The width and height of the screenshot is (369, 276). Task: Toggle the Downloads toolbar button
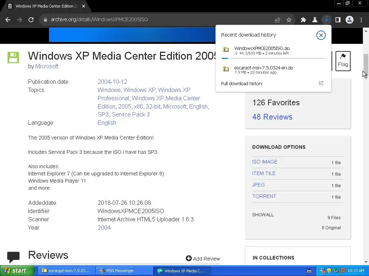pyautogui.click(x=326, y=20)
